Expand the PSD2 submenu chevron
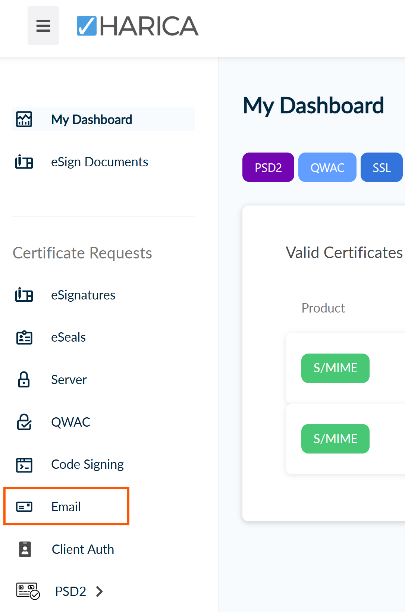Viewport: 405px width, 612px height. point(99,591)
